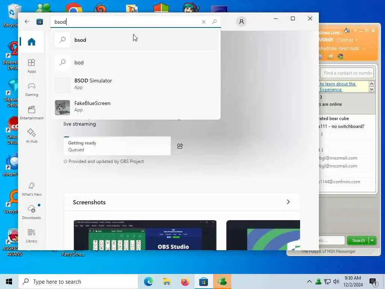385x289 pixels.
Task: Expand the Screenshots section chevron
Action: 288,202
